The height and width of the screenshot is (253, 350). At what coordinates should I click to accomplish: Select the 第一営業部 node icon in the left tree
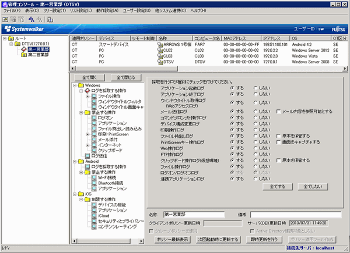(x=24, y=49)
